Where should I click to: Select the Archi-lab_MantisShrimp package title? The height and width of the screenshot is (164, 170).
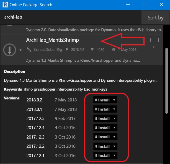tap(53, 40)
